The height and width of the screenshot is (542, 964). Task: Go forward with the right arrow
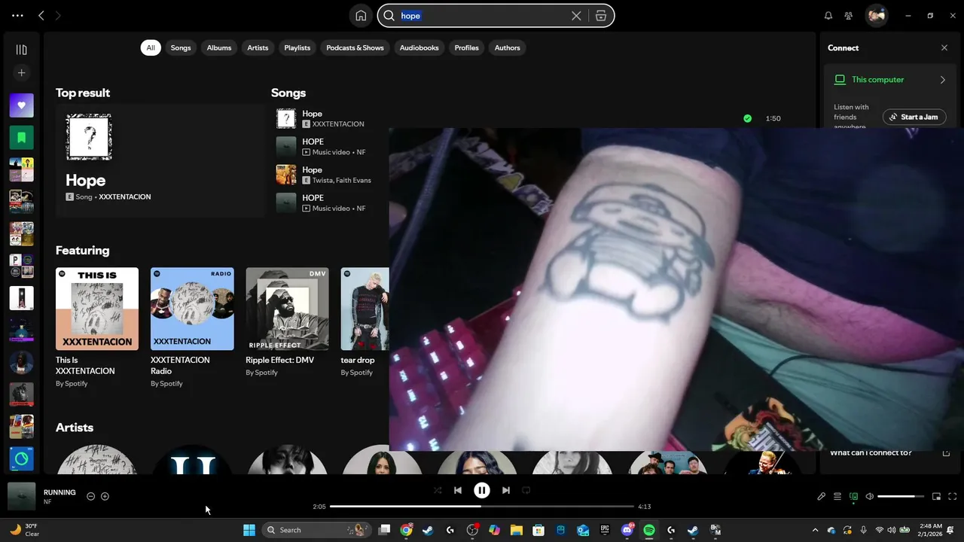[58, 16]
